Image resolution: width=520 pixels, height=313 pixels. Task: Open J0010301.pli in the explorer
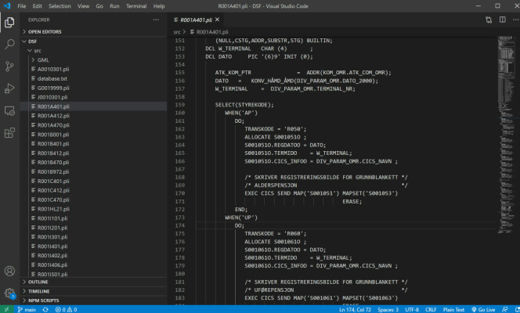(93, 97)
